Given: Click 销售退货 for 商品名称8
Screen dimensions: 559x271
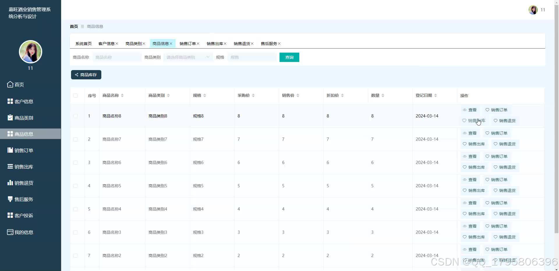Looking at the screenshot, I should pos(505,121).
